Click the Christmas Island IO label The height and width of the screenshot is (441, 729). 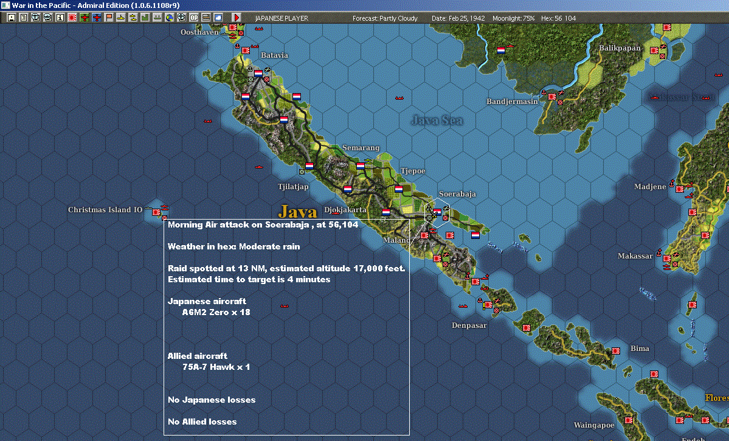[105, 210]
